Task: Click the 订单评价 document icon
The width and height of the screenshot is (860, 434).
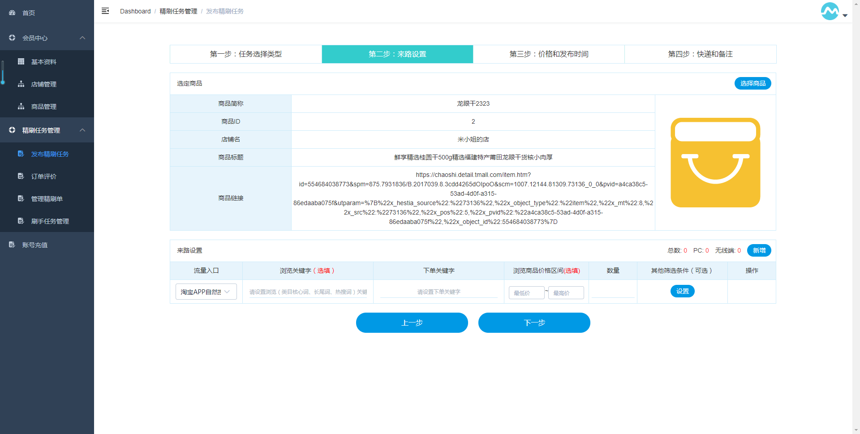Action: pos(21,176)
